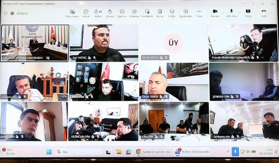Click the Ara taskbar search box
Screen dimensions: 279x163
point(79,152)
